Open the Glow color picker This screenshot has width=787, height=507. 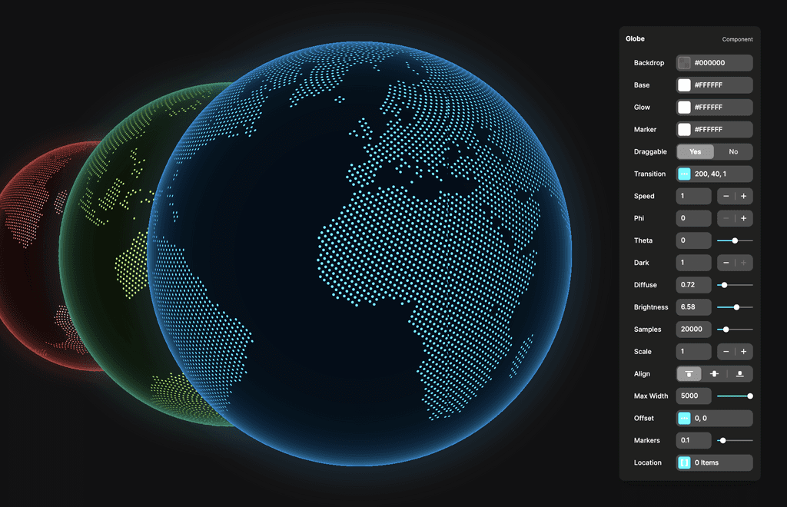(685, 107)
